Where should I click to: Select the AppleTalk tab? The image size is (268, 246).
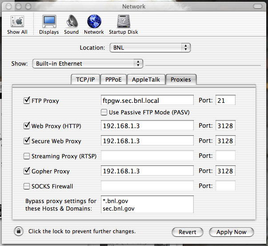click(146, 80)
